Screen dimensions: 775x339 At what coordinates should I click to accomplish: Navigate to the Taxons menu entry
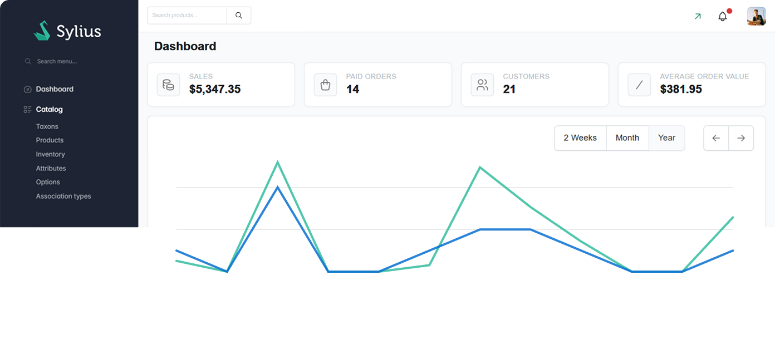click(47, 126)
